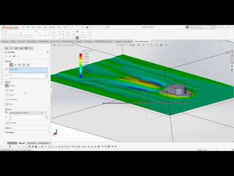Open the Help menu
The width and height of the screenshot is (234, 176).
point(58,27)
